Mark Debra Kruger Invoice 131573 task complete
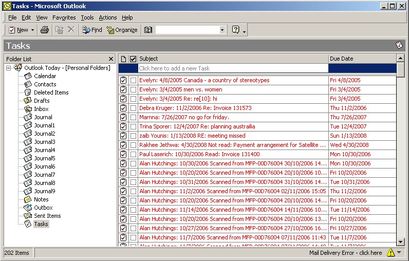Image resolution: width=409 pixels, height=261 pixels. pyautogui.click(x=133, y=108)
